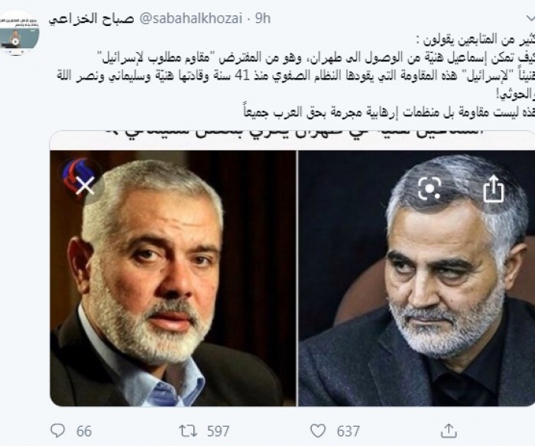Like the tweet with the heart icon
535x446 pixels.
point(318,431)
